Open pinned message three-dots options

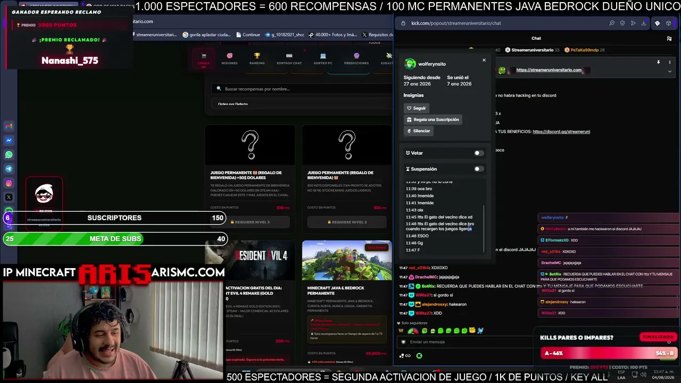(x=669, y=62)
